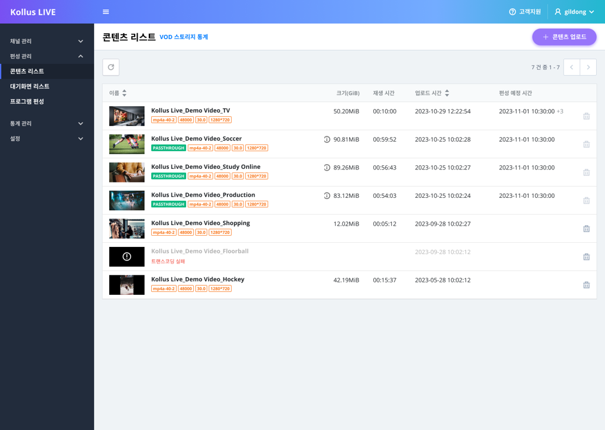Open 대기화면 리스트 in sidebar
The height and width of the screenshot is (430, 605).
coord(30,86)
